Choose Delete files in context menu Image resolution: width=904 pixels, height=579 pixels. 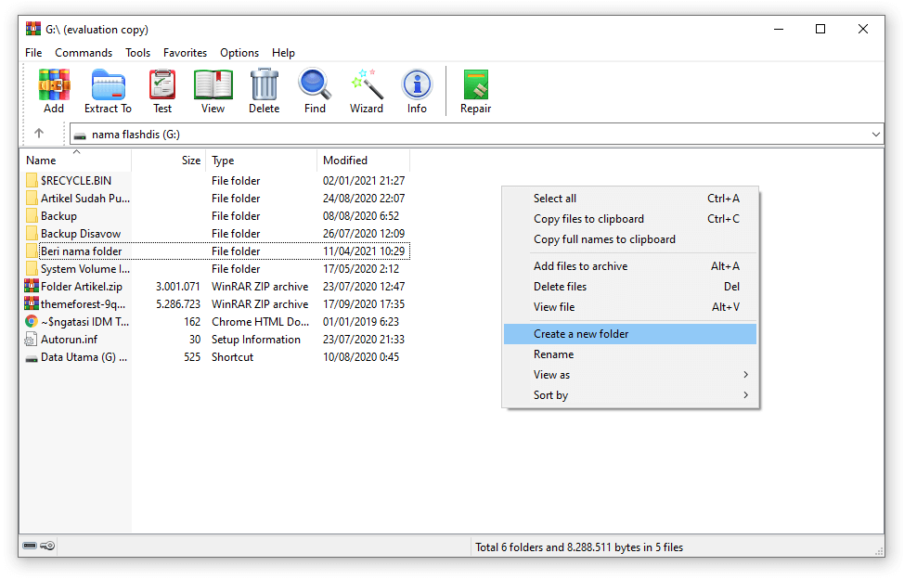[629, 287]
